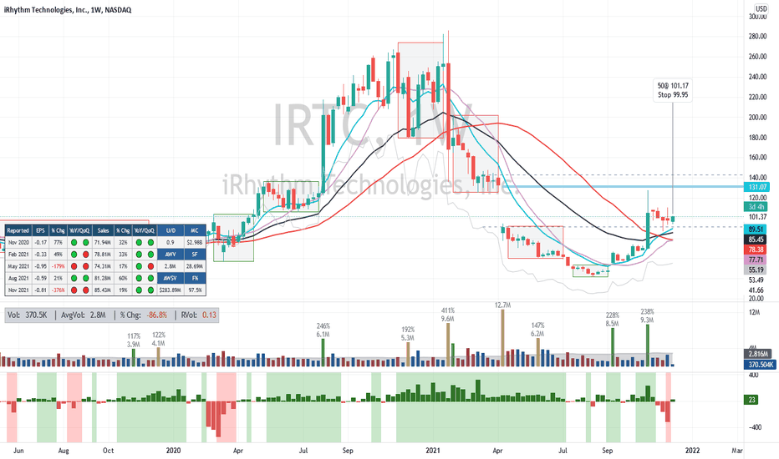
Task: Select the 50@ 101.17 Stop 99.95 callout
Action: click(x=673, y=90)
